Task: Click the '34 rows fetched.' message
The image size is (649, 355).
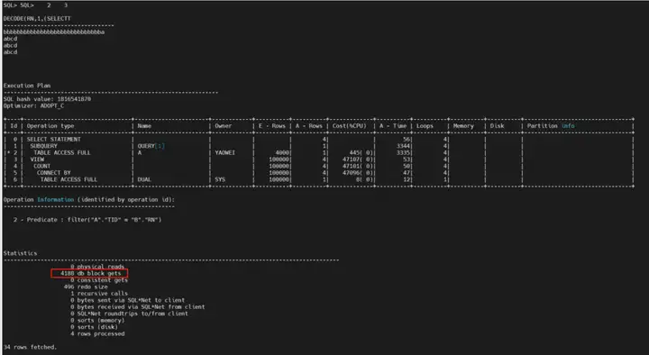Action: (x=31, y=347)
